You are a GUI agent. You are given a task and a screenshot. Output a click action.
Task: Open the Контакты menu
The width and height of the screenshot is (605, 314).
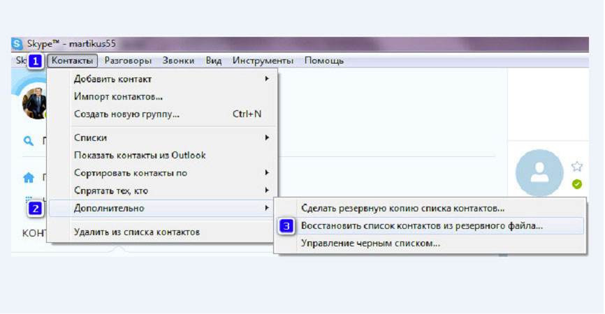(73, 61)
